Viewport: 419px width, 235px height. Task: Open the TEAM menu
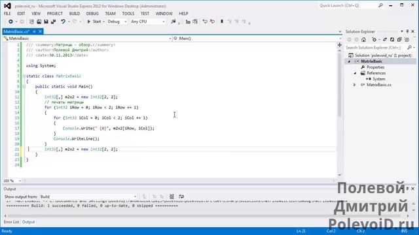pos(111,14)
